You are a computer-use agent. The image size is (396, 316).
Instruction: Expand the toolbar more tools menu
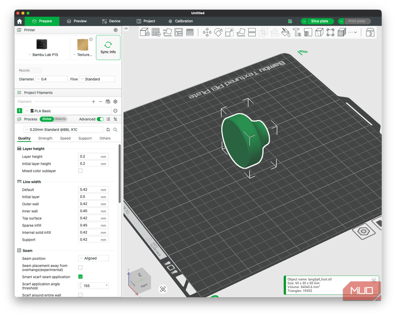[x=353, y=32]
